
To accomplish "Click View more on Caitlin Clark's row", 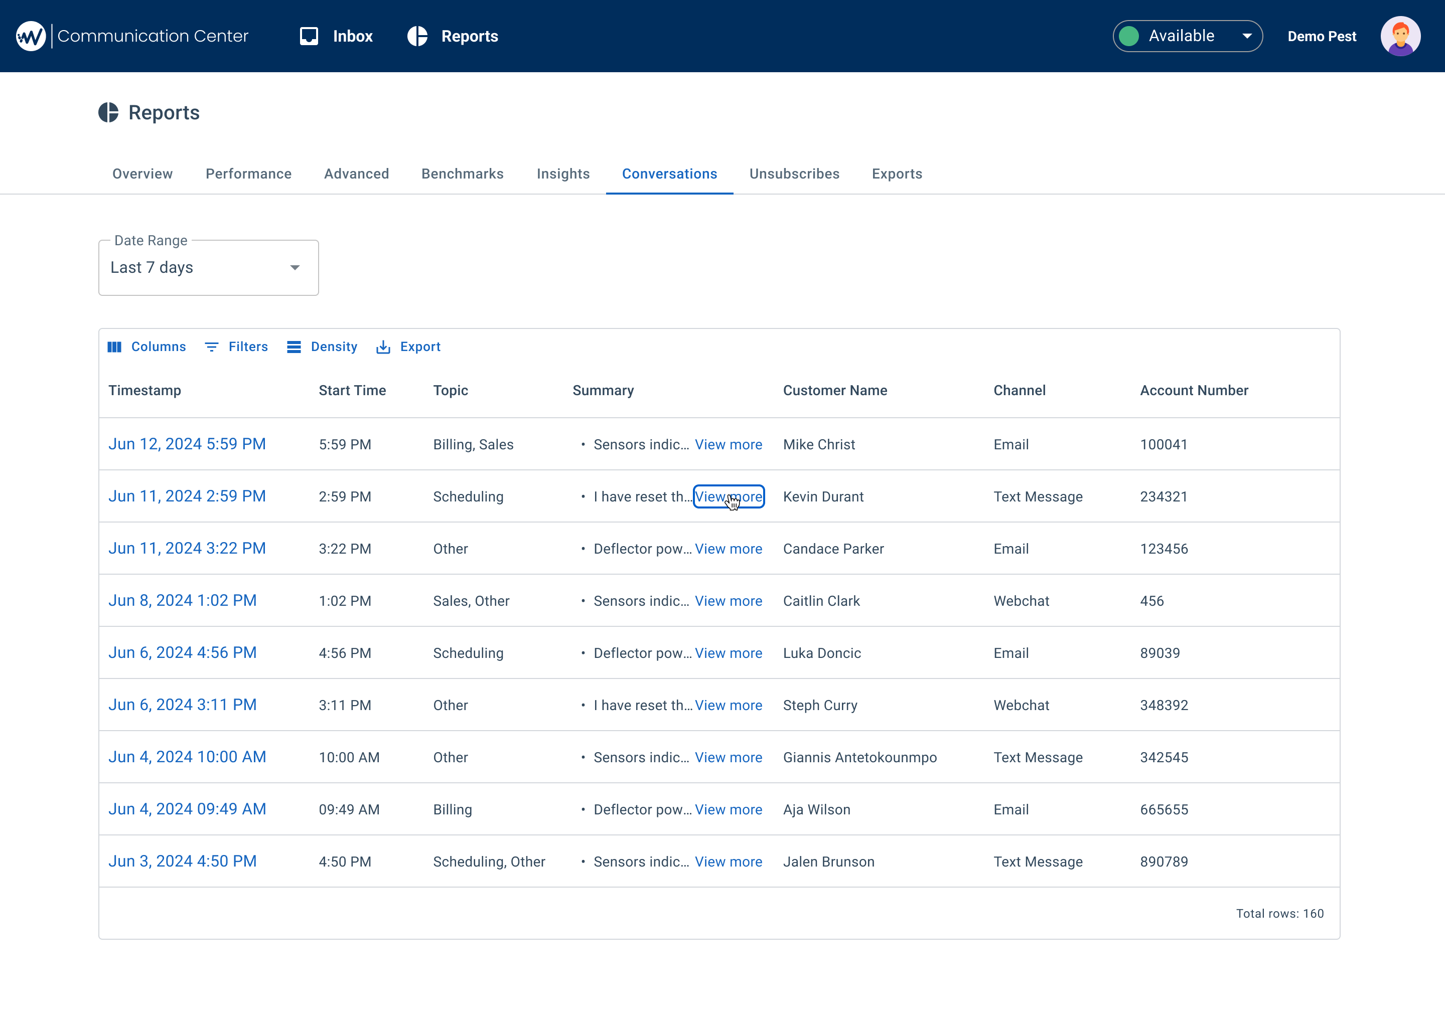I will (x=728, y=601).
